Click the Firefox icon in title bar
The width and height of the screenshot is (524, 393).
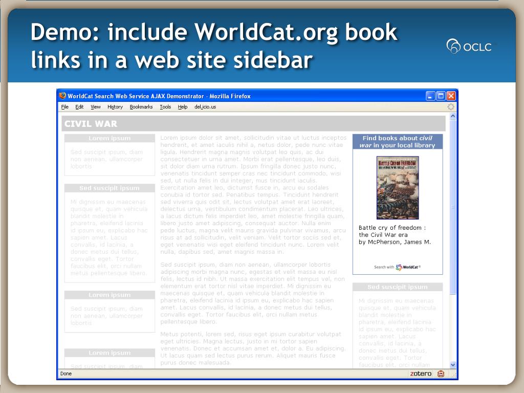tap(62, 96)
